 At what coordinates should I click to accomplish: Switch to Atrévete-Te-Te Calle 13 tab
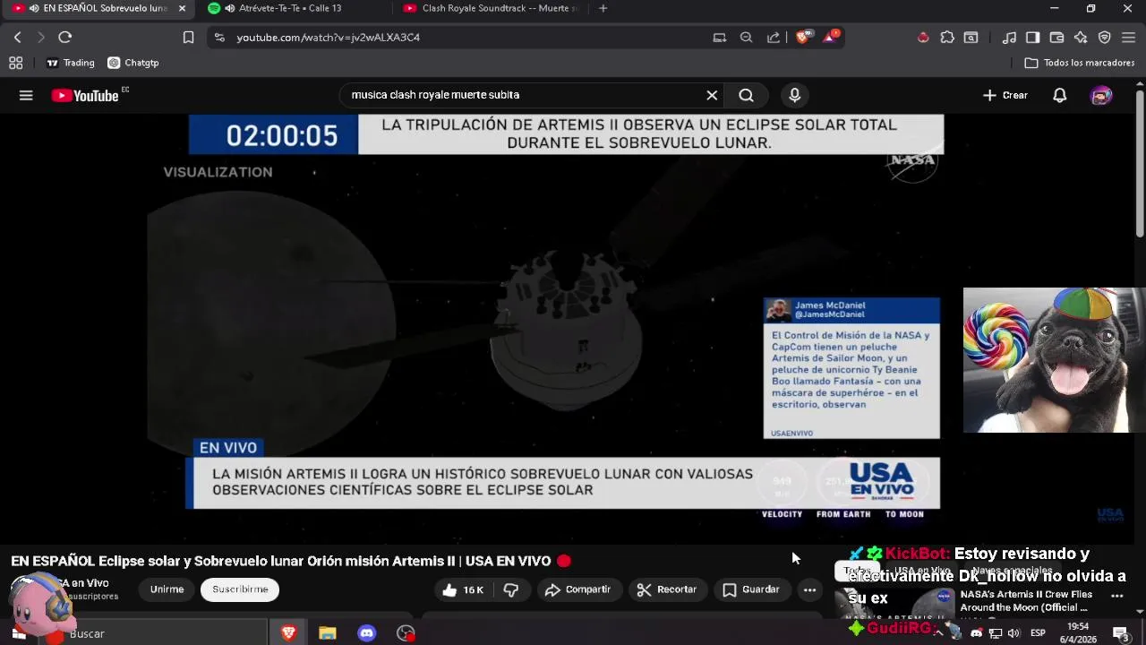[289, 8]
